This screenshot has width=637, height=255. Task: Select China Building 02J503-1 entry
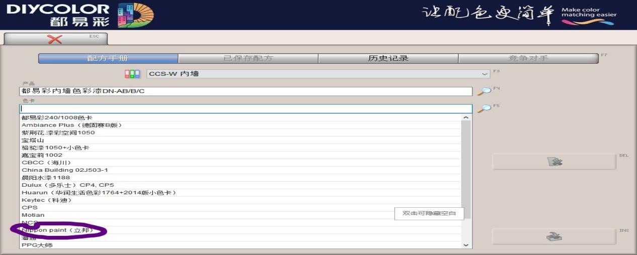pyautogui.click(x=65, y=170)
